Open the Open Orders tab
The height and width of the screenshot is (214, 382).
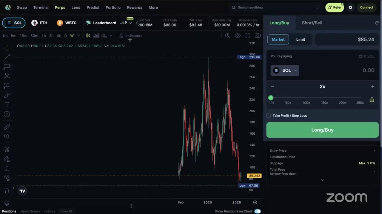point(30,211)
